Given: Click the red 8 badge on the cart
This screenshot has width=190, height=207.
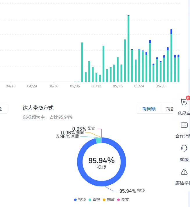Looking at the screenshot, I should click(x=188, y=98).
